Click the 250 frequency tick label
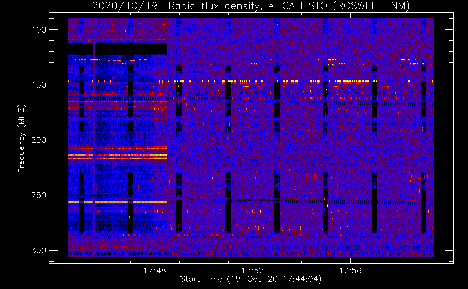Image resolution: width=468 pixels, height=289 pixels. click(x=39, y=195)
